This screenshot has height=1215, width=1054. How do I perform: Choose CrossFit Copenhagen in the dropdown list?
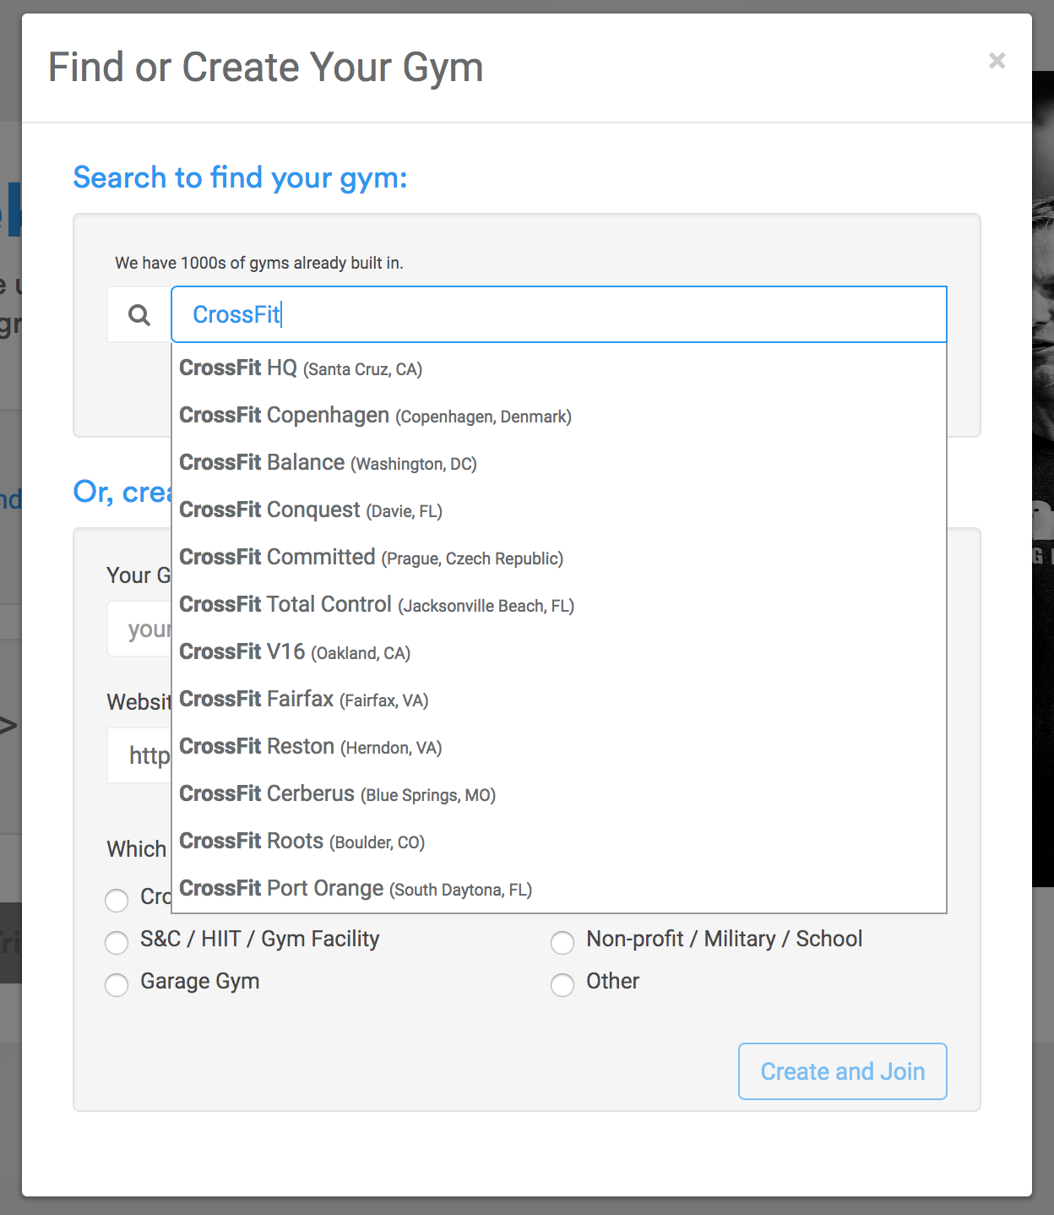(x=375, y=416)
